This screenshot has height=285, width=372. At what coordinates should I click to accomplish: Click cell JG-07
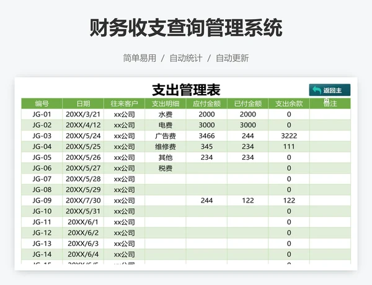pos(42,179)
